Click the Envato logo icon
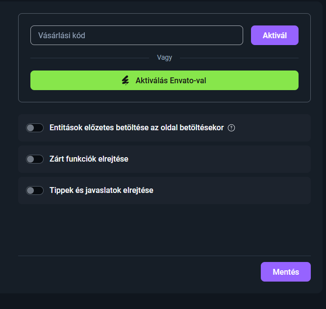Screen dimensions: 326x309 pyautogui.click(x=125, y=80)
